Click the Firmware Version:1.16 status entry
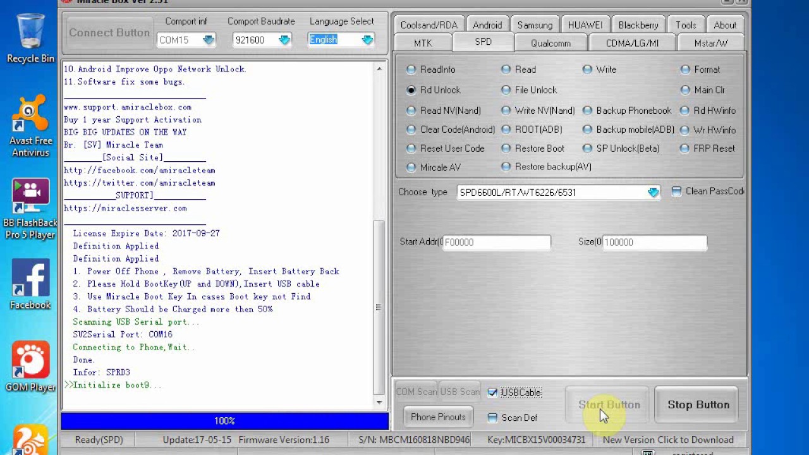 [284, 440]
